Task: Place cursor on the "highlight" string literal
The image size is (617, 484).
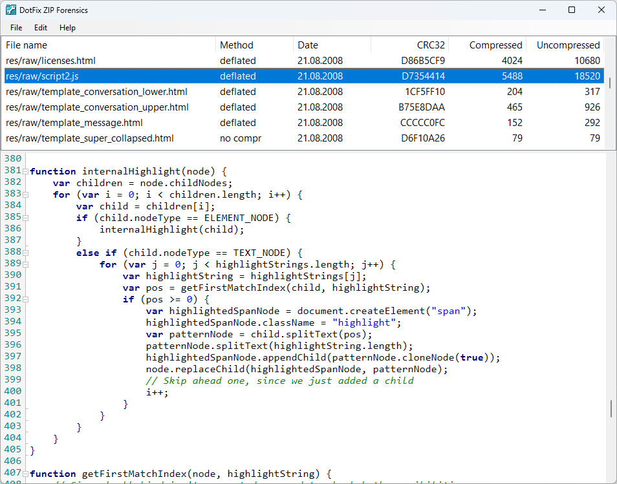Action: point(363,322)
